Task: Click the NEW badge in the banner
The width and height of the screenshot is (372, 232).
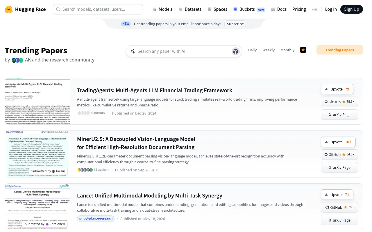Action: [126, 24]
